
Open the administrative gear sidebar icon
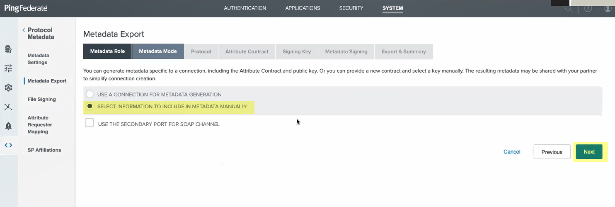pos(8,88)
